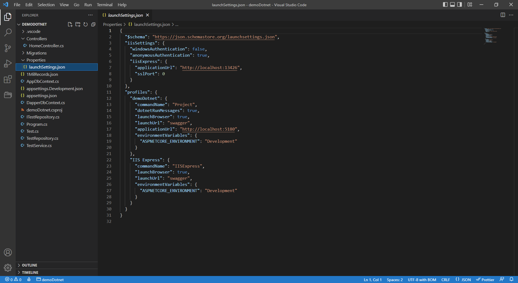This screenshot has width=518, height=283.
Task: Toggle the Primary Side Bar visibility
Action: pyautogui.click(x=445, y=5)
